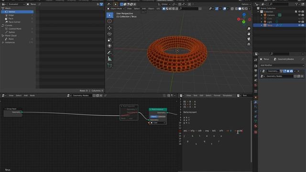Open the Object Mode dropdown

click(x=116, y=9)
